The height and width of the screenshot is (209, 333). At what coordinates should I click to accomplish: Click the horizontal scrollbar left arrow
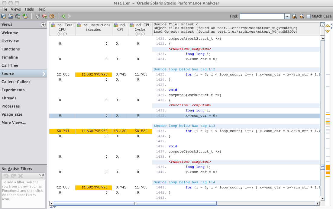(51, 203)
